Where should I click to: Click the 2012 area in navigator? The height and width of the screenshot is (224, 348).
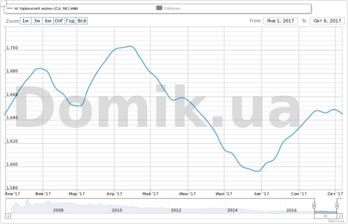176,210
